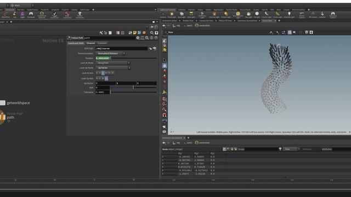Add an Environment Light from the shelf
The height and width of the screenshot is (197, 351).
point(237,15)
